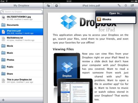Select iPad intro.pdf in file list
The width and height of the screenshot is (138, 103).
[x=22, y=32]
